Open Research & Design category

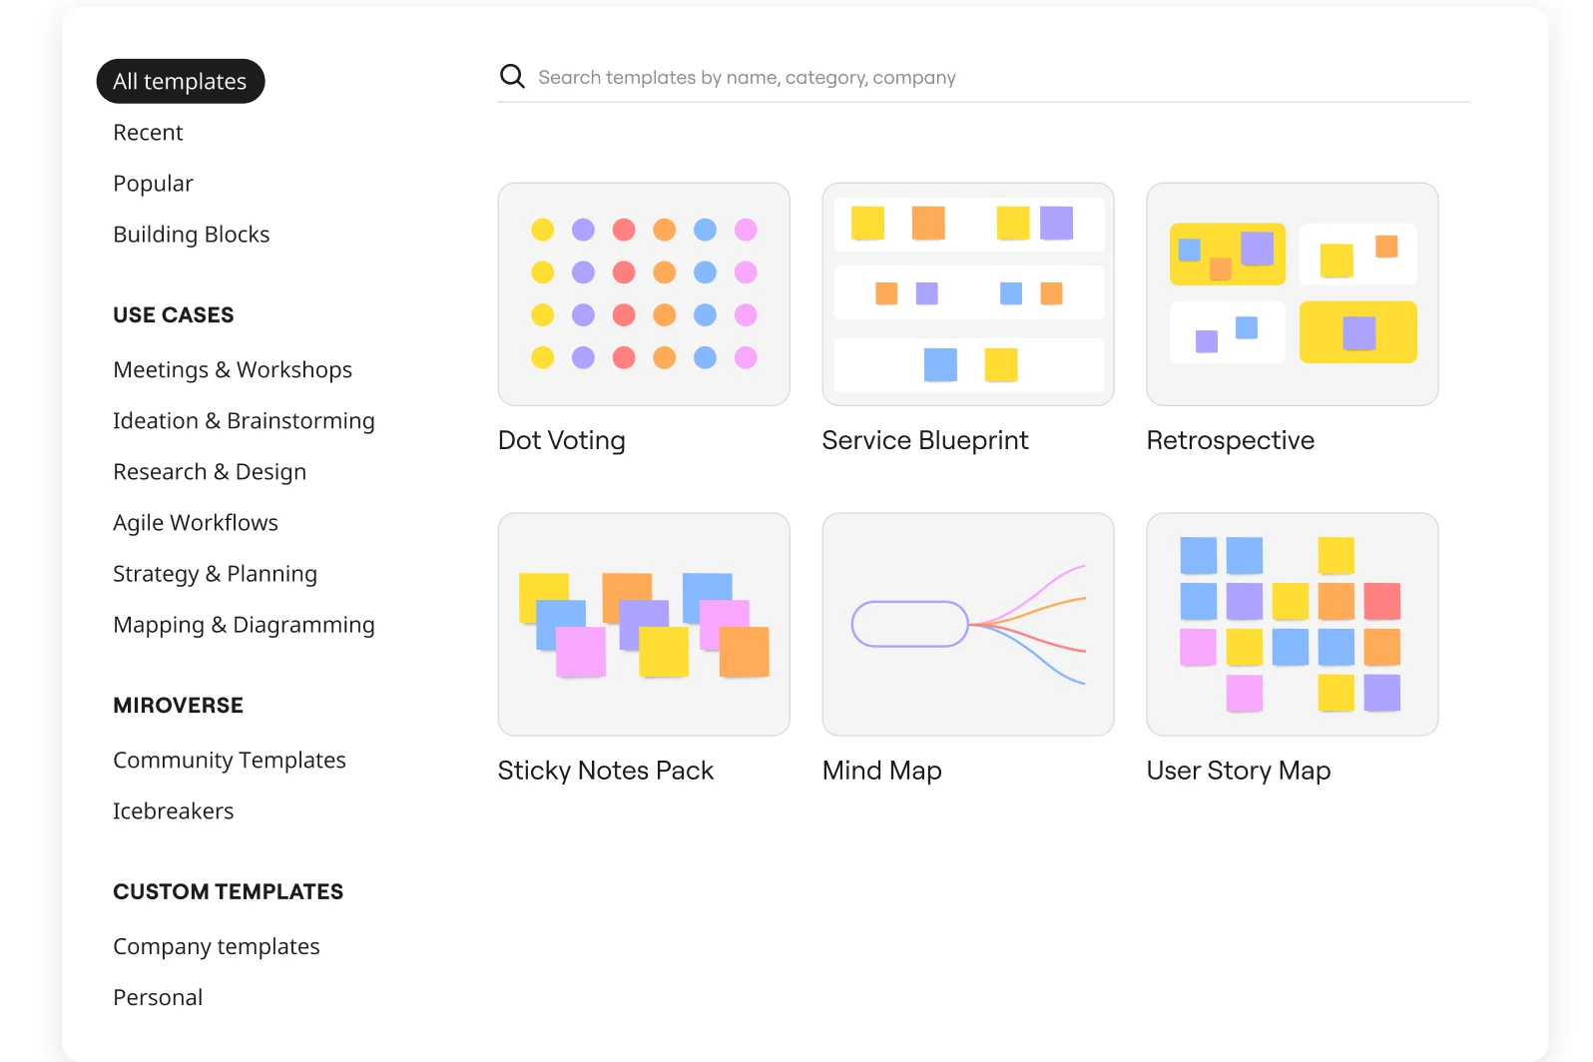click(210, 472)
